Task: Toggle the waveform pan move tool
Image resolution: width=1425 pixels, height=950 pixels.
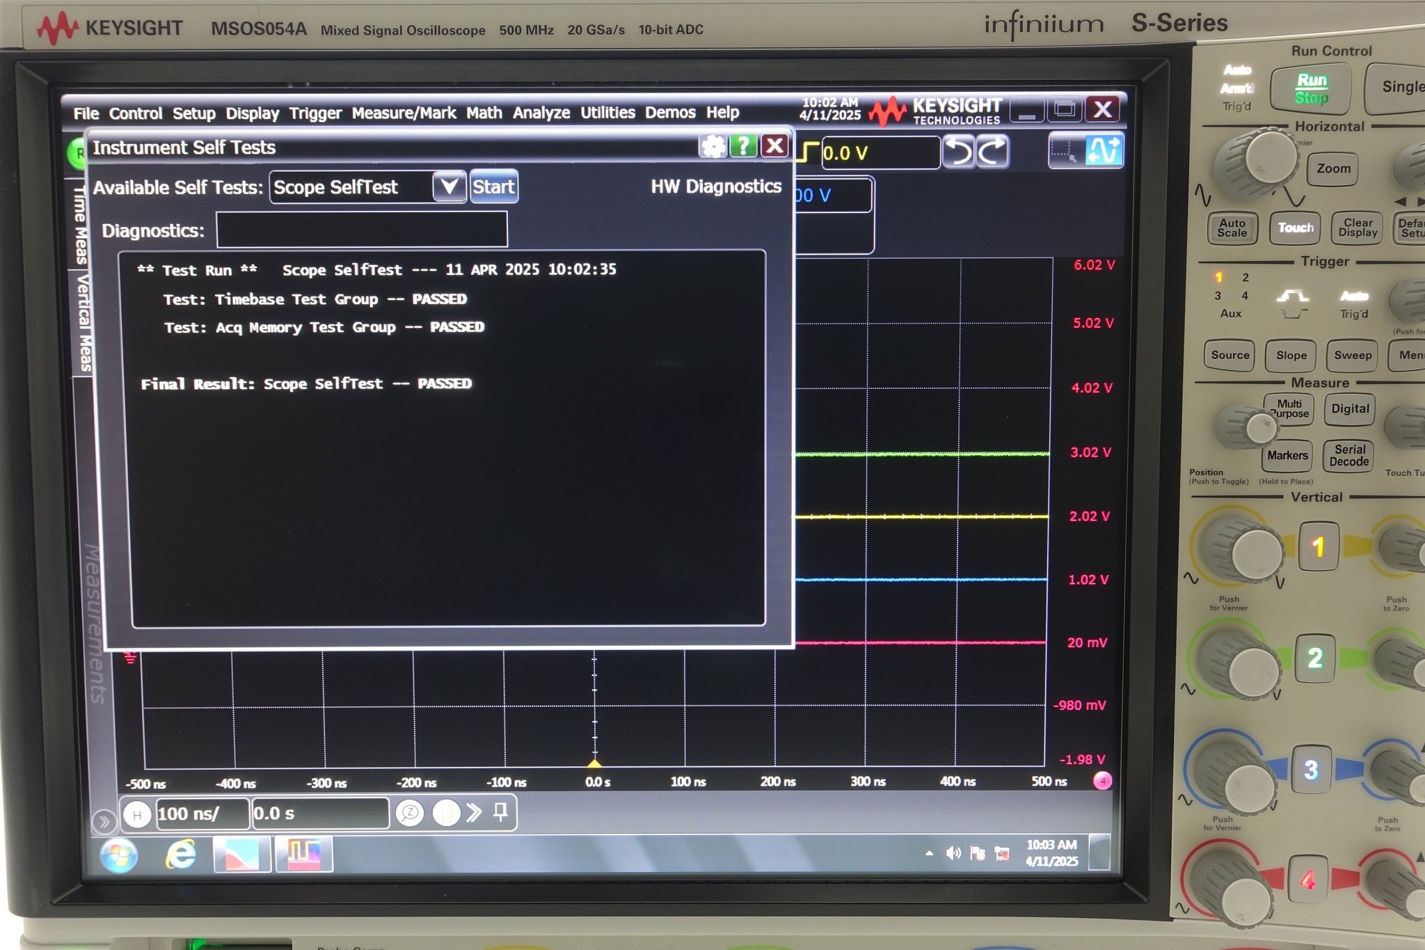Action: [1104, 150]
